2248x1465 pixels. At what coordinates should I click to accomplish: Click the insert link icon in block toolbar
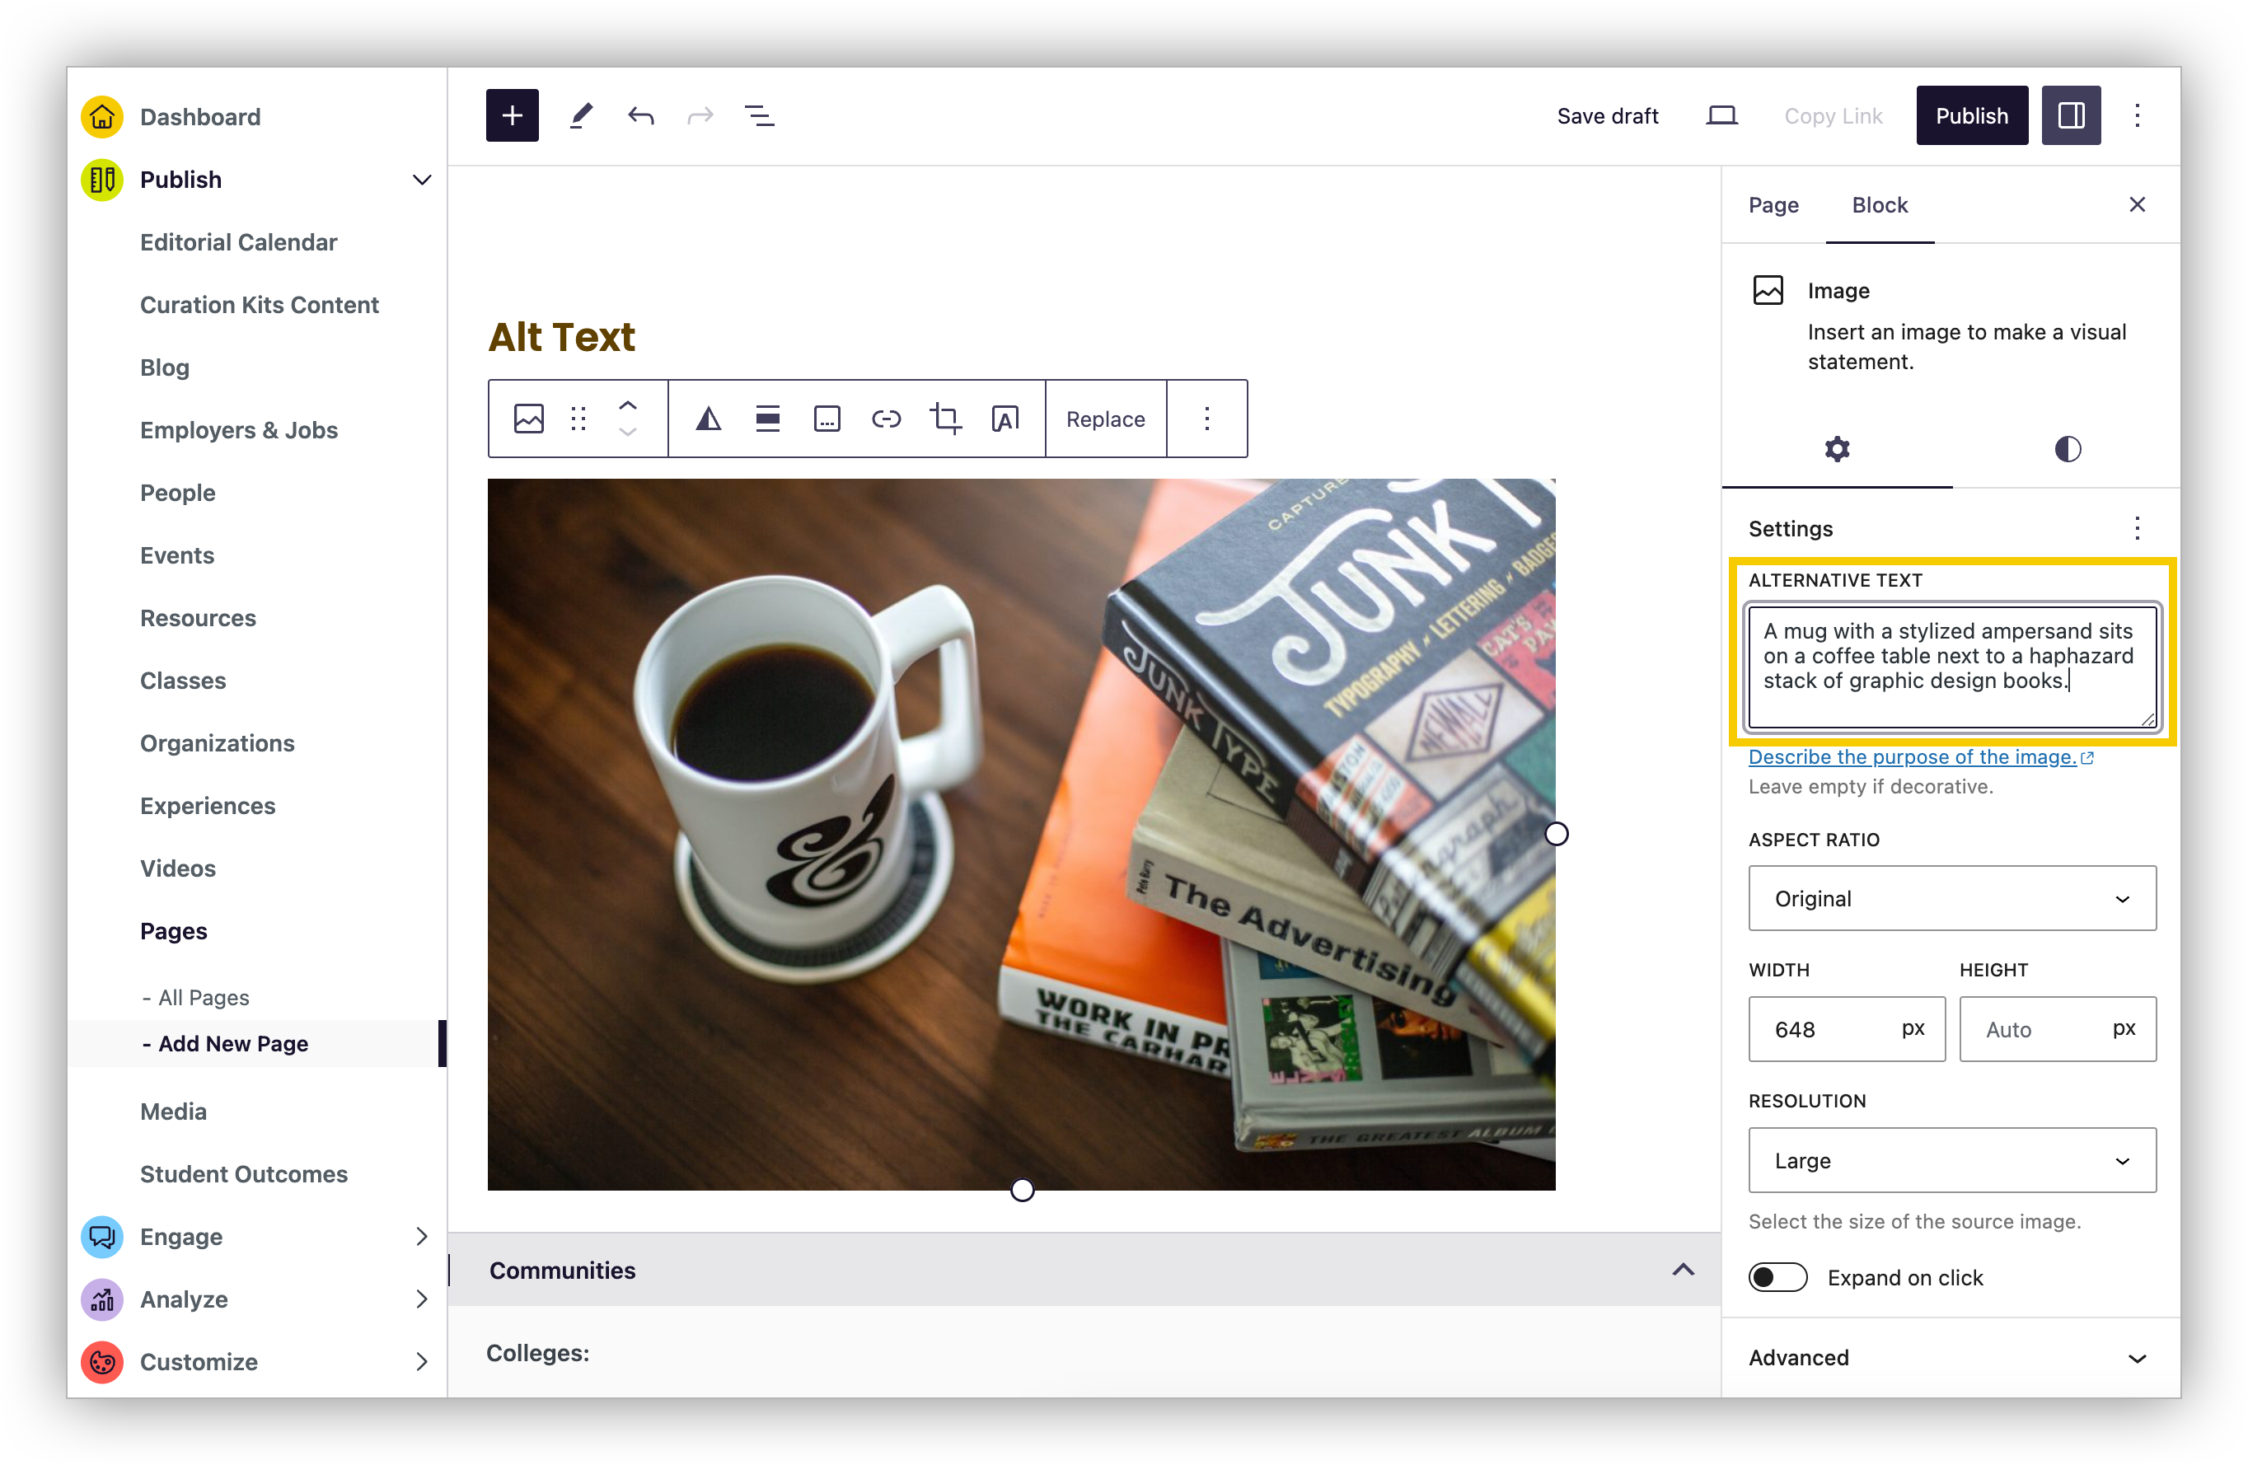click(x=885, y=419)
